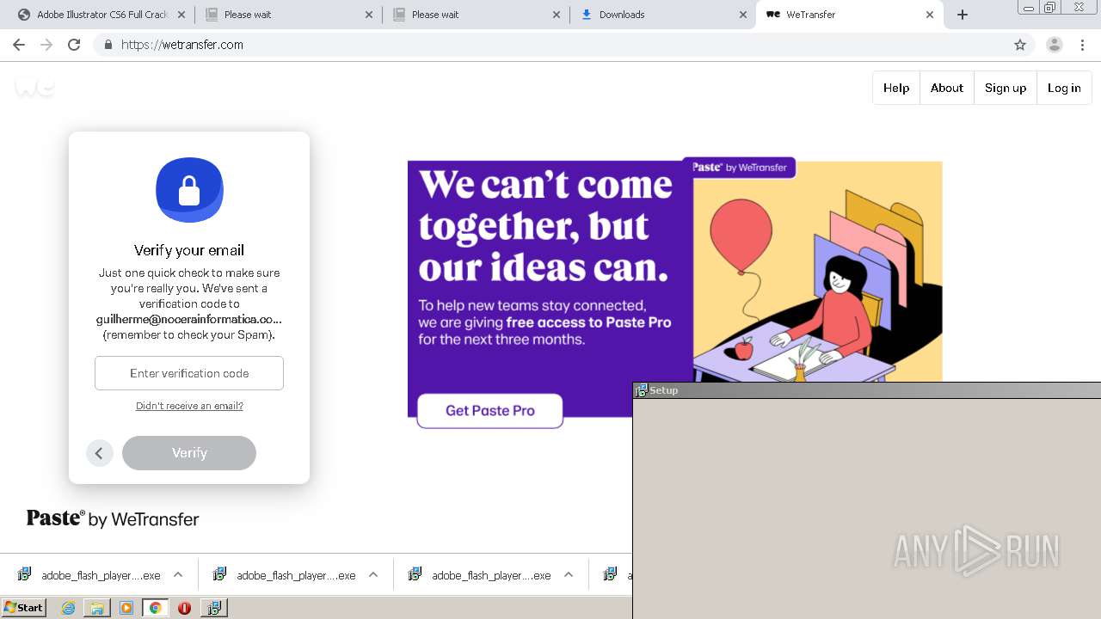This screenshot has width=1101, height=619.
Task: Click the Opera icon in taskbar
Action: pyautogui.click(x=184, y=608)
